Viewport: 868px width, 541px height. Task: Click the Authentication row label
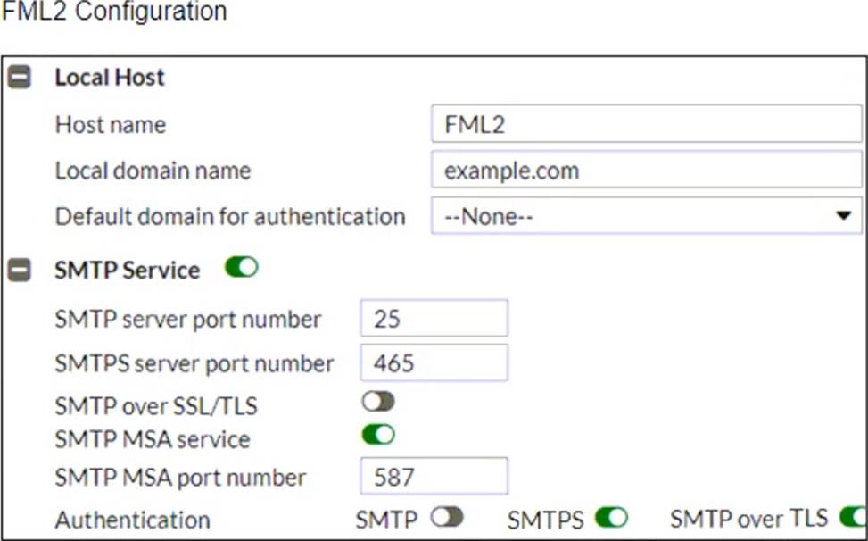tap(132, 520)
